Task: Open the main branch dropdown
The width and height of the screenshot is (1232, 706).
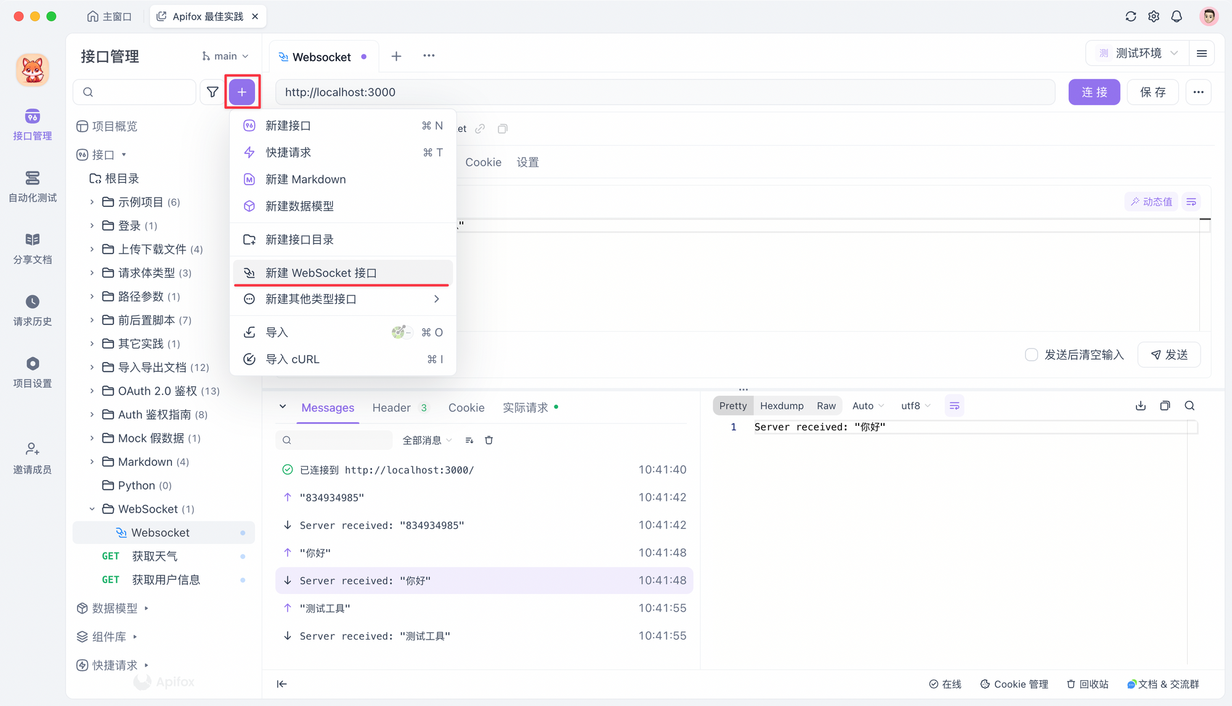Action: (x=225, y=55)
